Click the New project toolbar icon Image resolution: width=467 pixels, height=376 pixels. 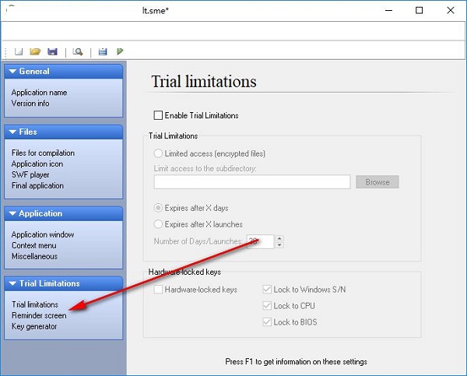(19, 51)
